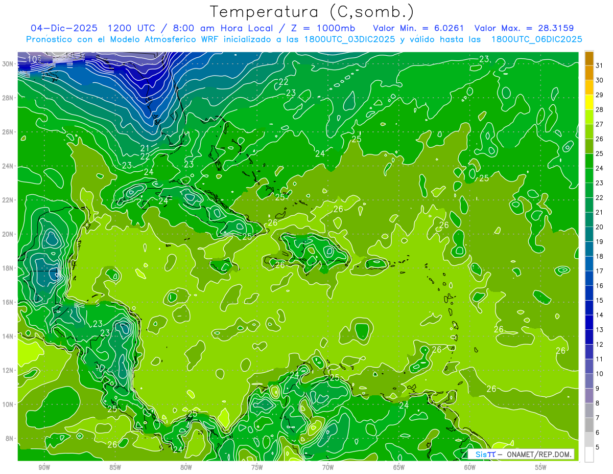This screenshot has width=613, height=474.
Task: Click legend value 18 on color bar
Action: click(600, 256)
